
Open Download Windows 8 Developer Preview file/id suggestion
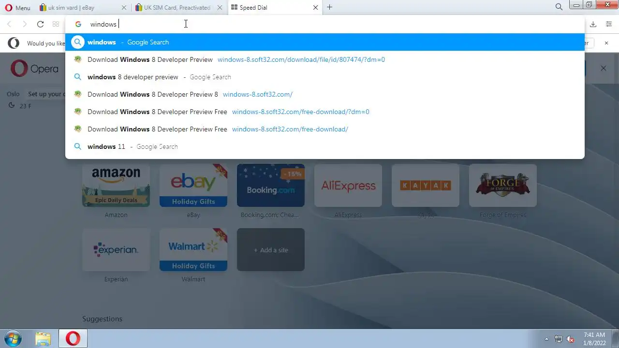point(325,59)
